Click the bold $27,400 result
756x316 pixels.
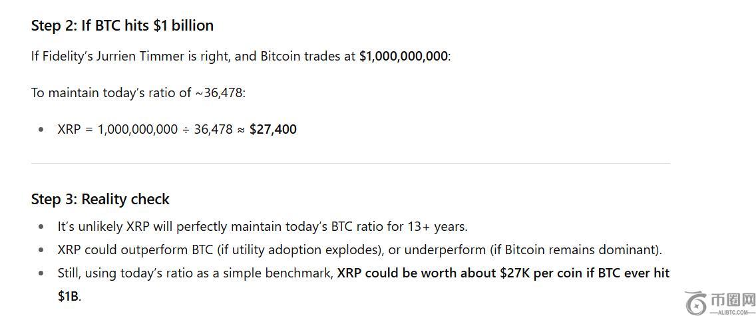(273, 129)
